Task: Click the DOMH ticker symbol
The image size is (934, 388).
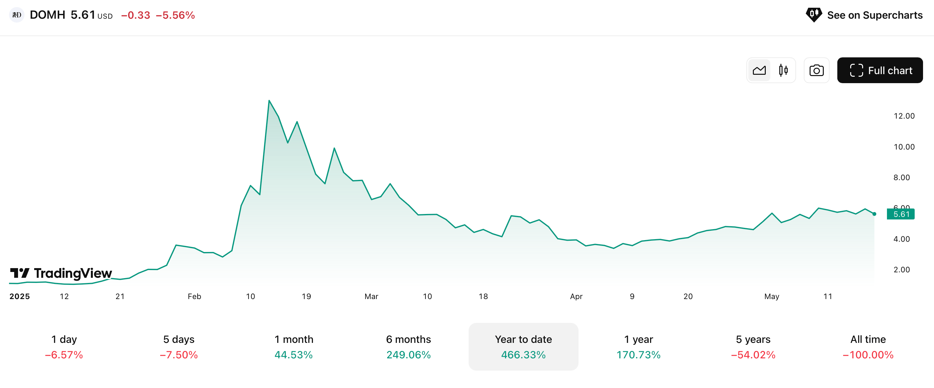Action: [47, 15]
